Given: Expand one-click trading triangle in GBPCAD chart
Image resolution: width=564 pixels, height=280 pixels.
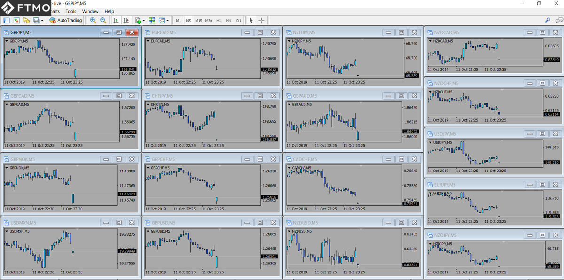Looking at the screenshot, I should point(7,104).
